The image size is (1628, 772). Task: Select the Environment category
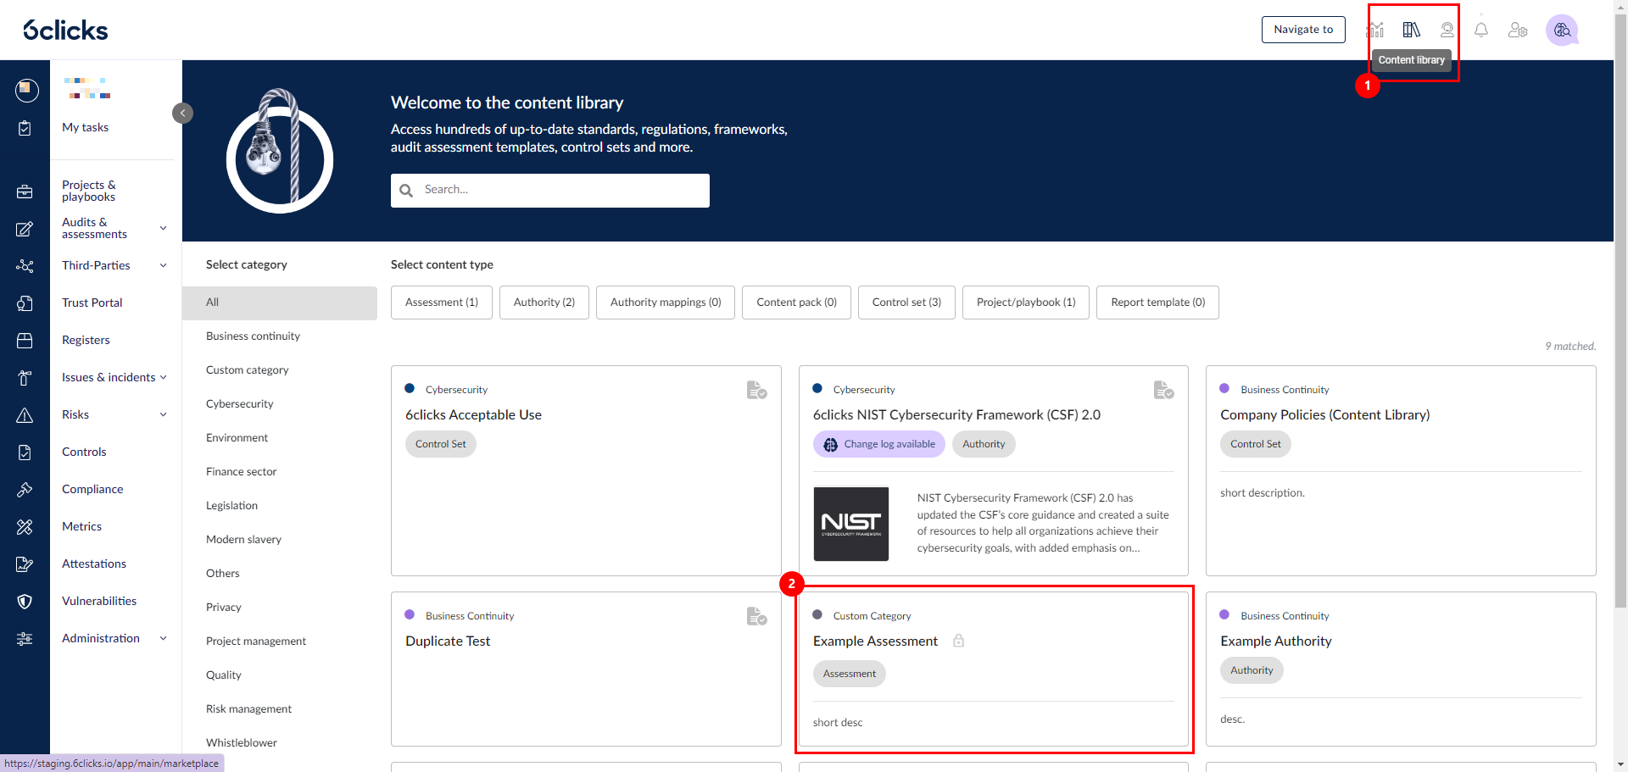(237, 438)
